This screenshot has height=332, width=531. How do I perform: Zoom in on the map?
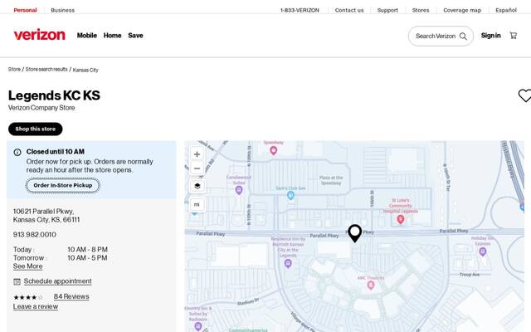pyautogui.click(x=197, y=154)
